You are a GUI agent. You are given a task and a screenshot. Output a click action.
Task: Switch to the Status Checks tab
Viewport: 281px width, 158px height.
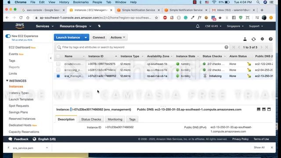[91, 119]
